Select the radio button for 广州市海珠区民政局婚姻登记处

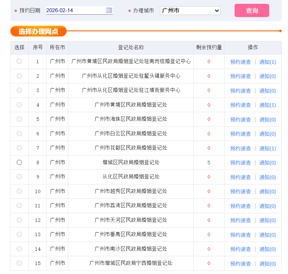point(19,119)
